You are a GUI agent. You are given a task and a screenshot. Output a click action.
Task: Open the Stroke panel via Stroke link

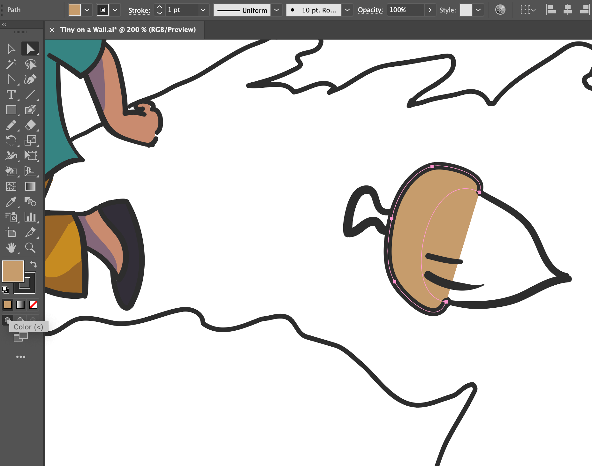point(139,10)
